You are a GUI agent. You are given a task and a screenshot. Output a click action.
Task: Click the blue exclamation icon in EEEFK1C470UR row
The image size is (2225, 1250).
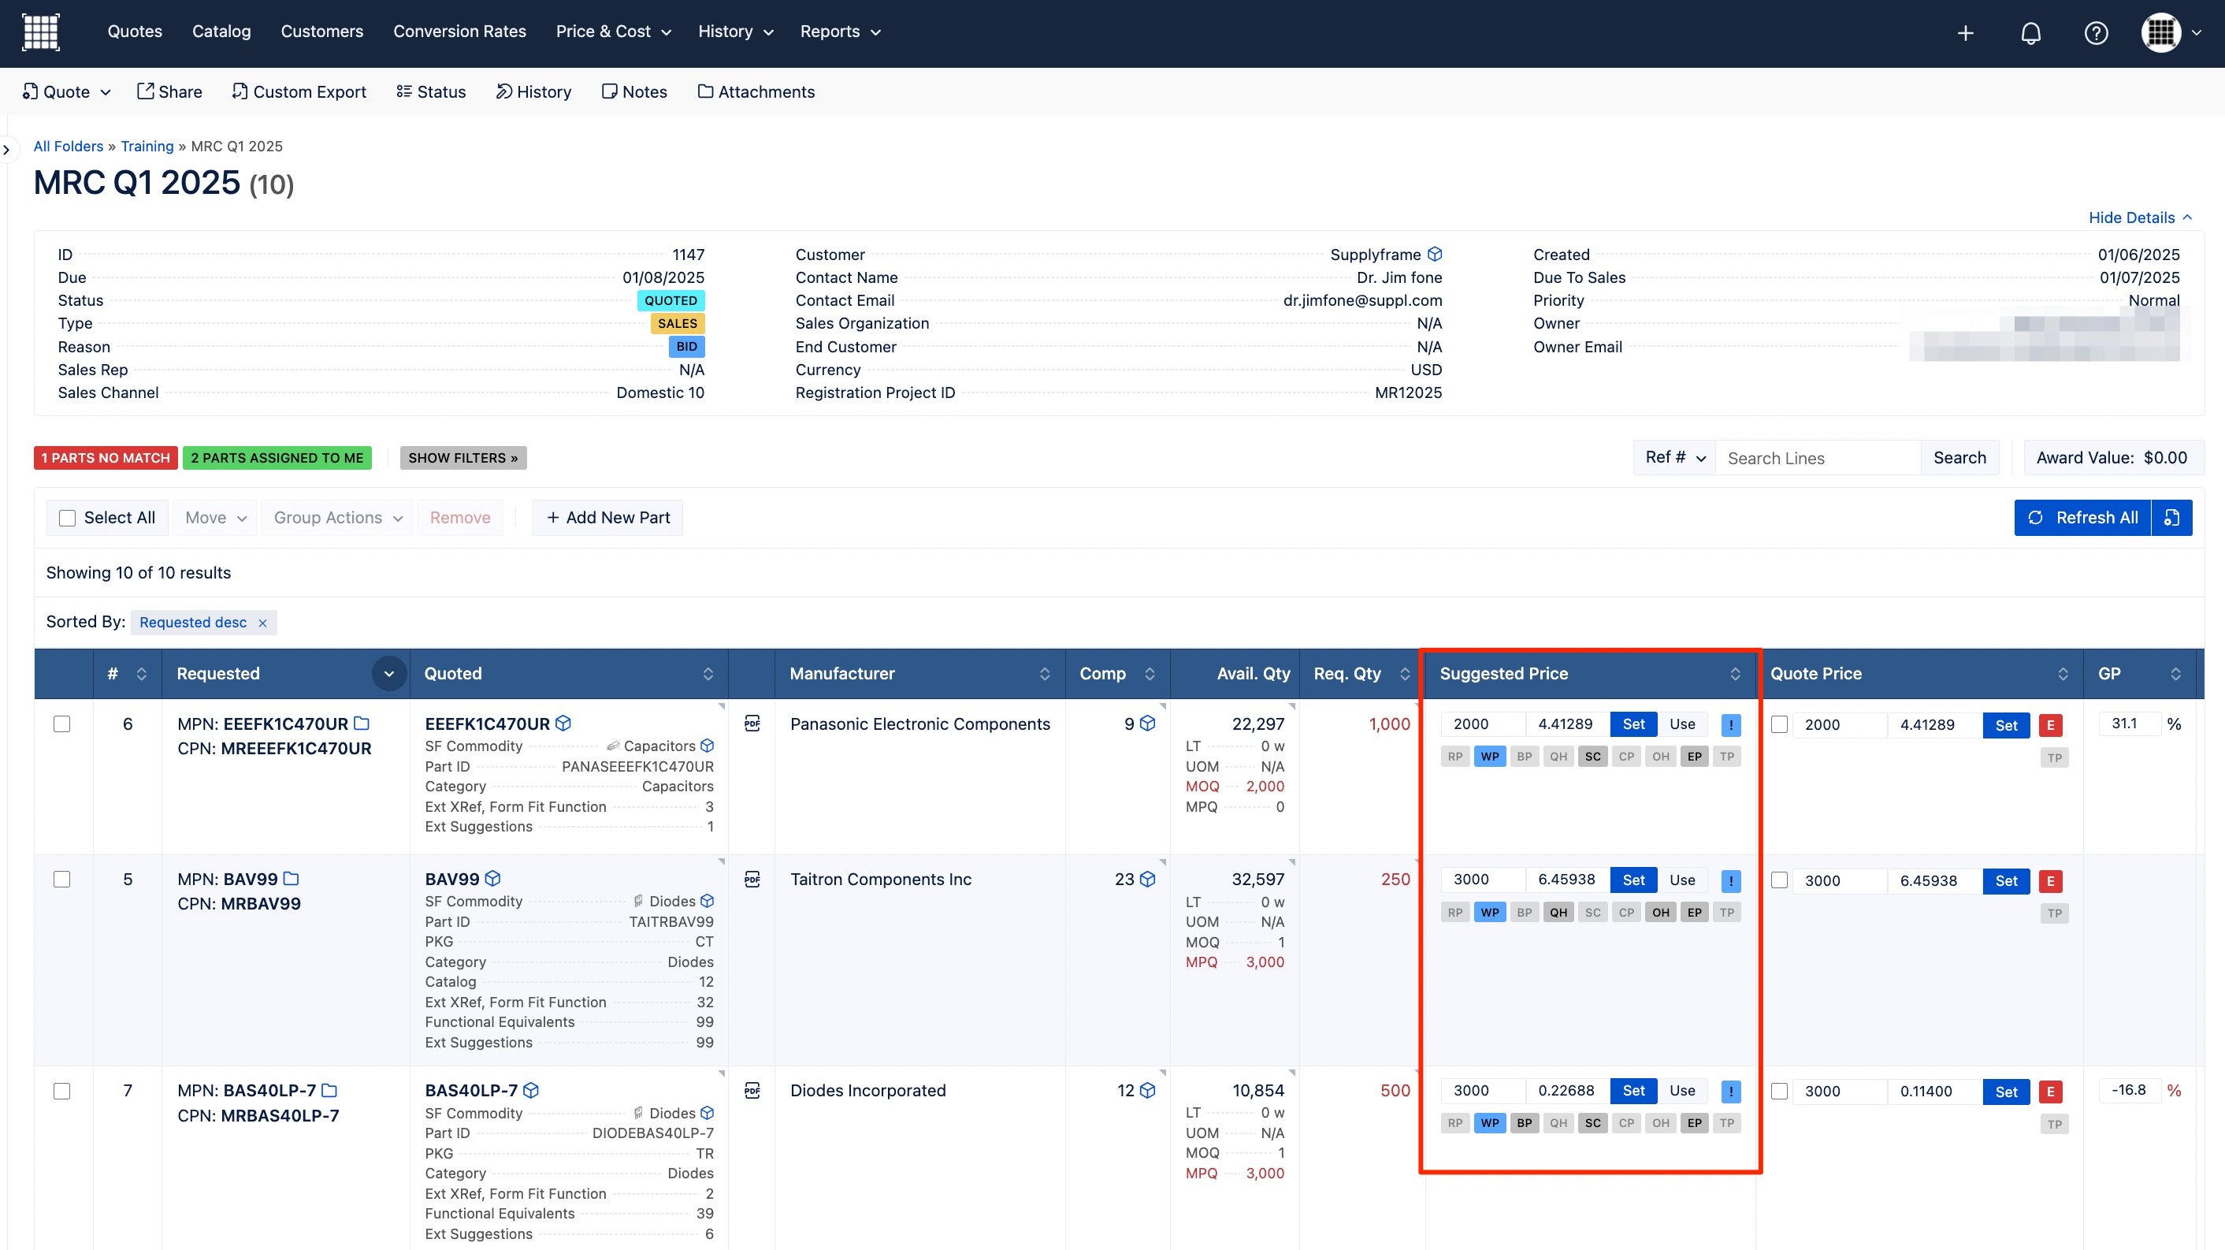(1731, 725)
